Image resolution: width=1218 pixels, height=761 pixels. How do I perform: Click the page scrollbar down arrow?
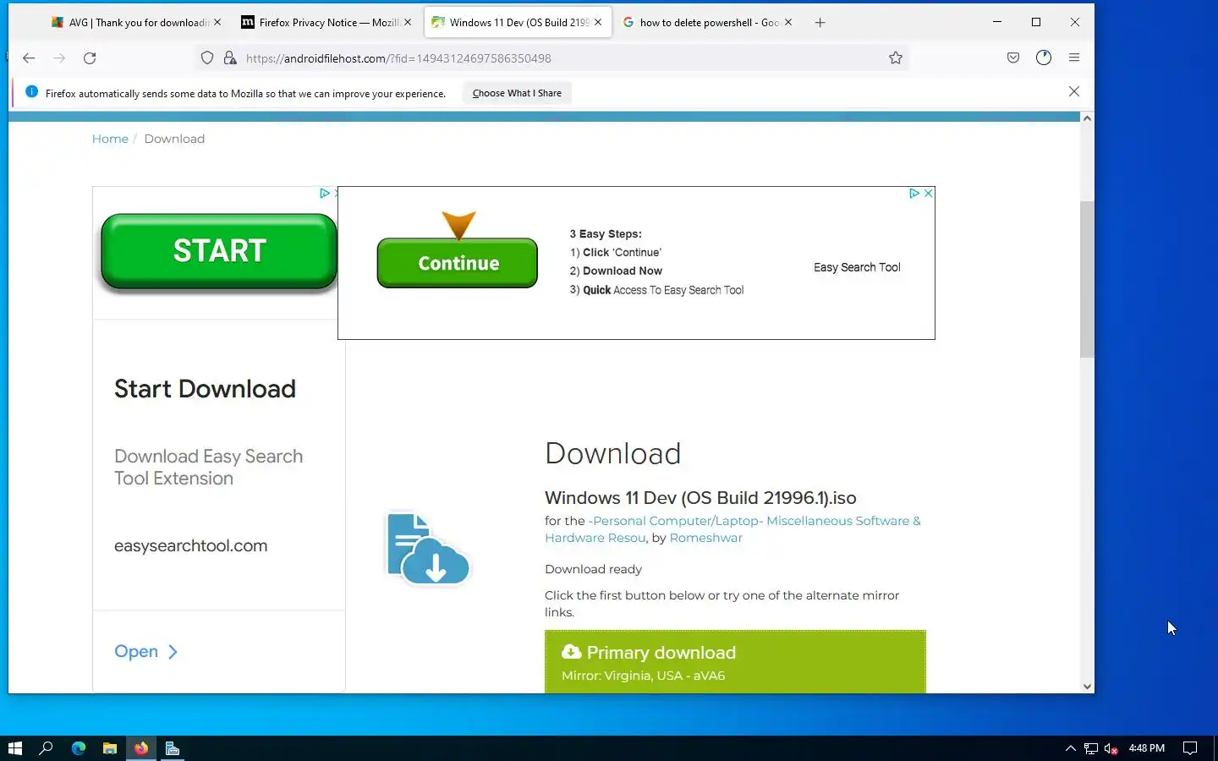pyautogui.click(x=1087, y=687)
